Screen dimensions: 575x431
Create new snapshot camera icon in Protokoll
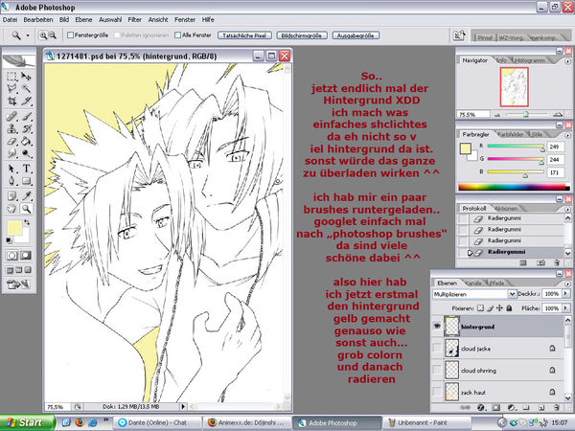pyautogui.click(x=540, y=262)
